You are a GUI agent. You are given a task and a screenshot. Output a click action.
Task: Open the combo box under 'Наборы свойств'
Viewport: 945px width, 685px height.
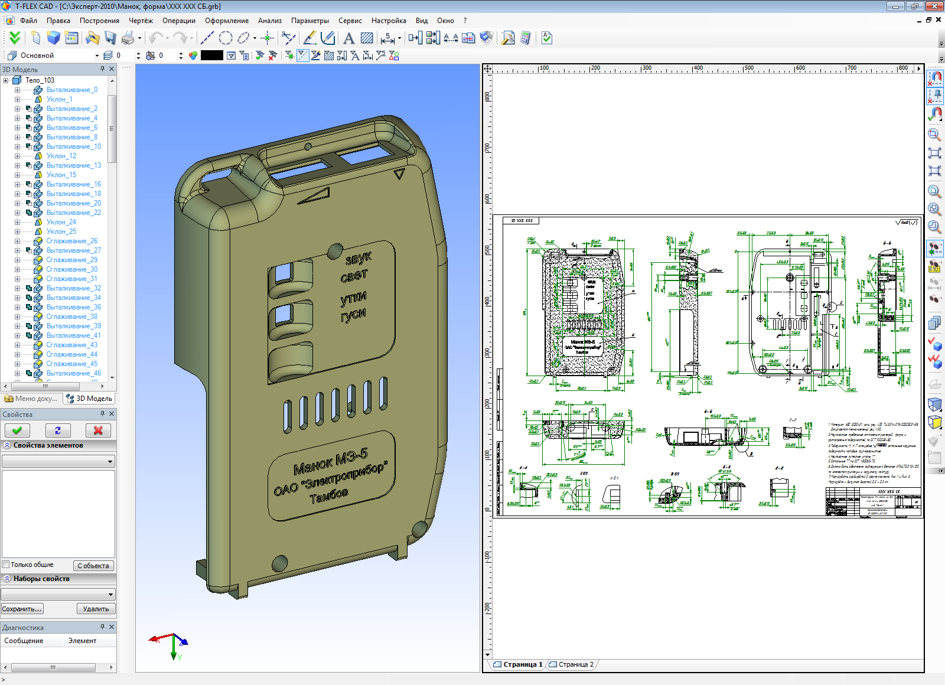(x=58, y=594)
